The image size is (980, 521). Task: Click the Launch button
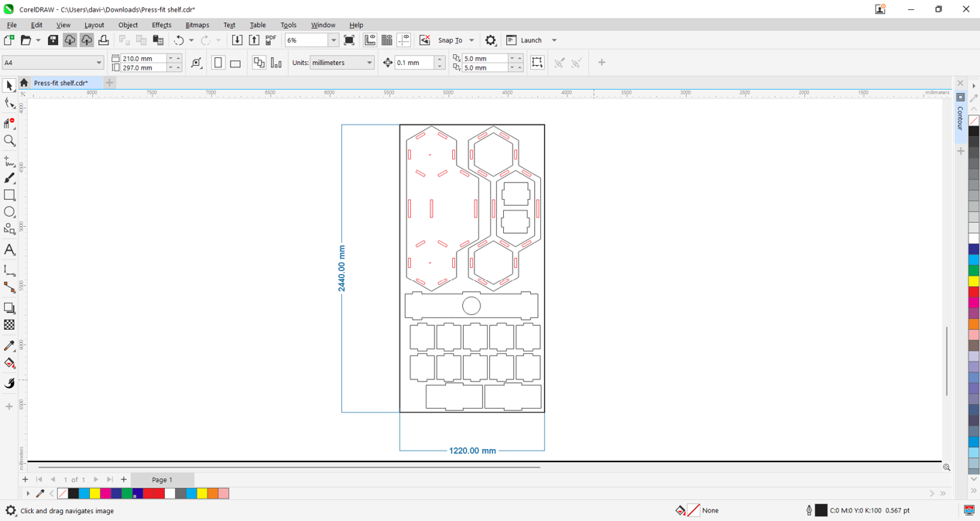coord(531,39)
